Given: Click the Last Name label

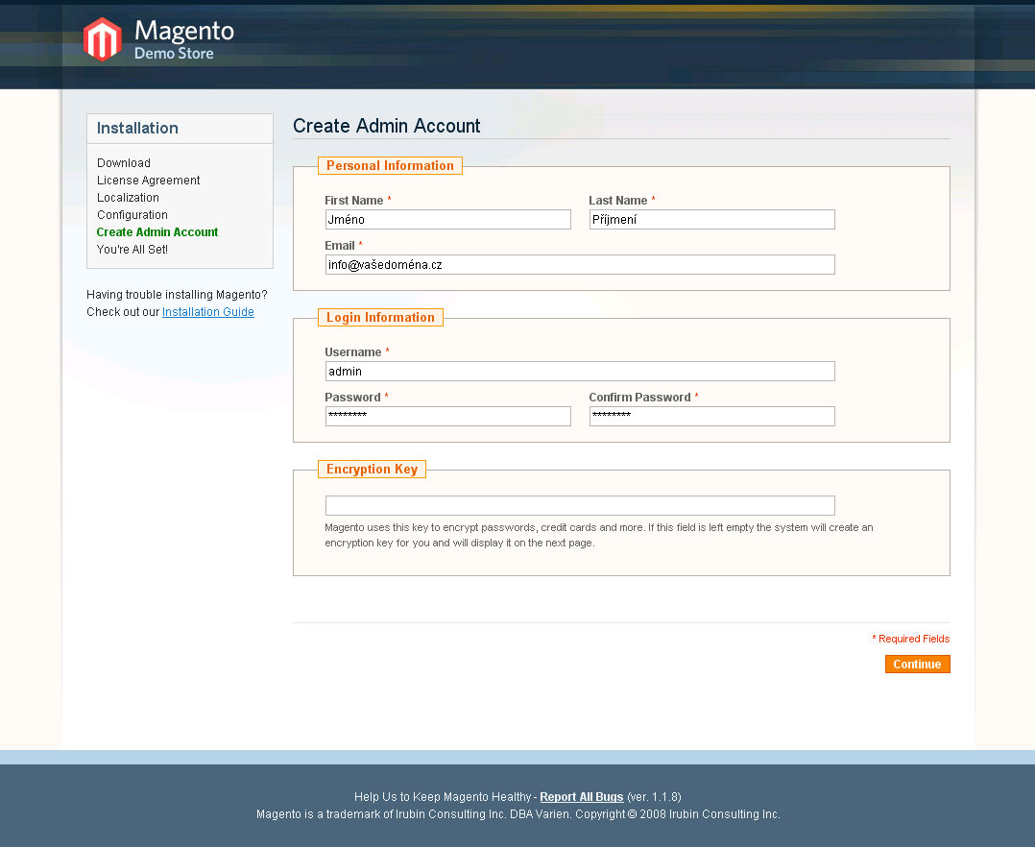Looking at the screenshot, I should [x=618, y=200].
